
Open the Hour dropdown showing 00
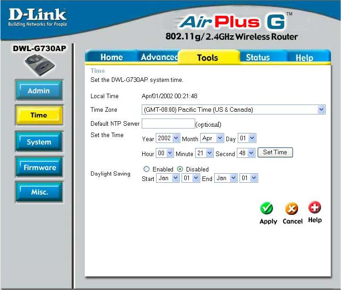(165, 153)
